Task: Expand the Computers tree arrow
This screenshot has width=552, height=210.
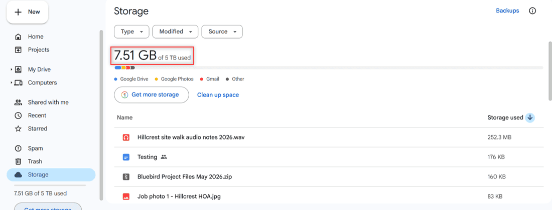Action: coord(12,82)
